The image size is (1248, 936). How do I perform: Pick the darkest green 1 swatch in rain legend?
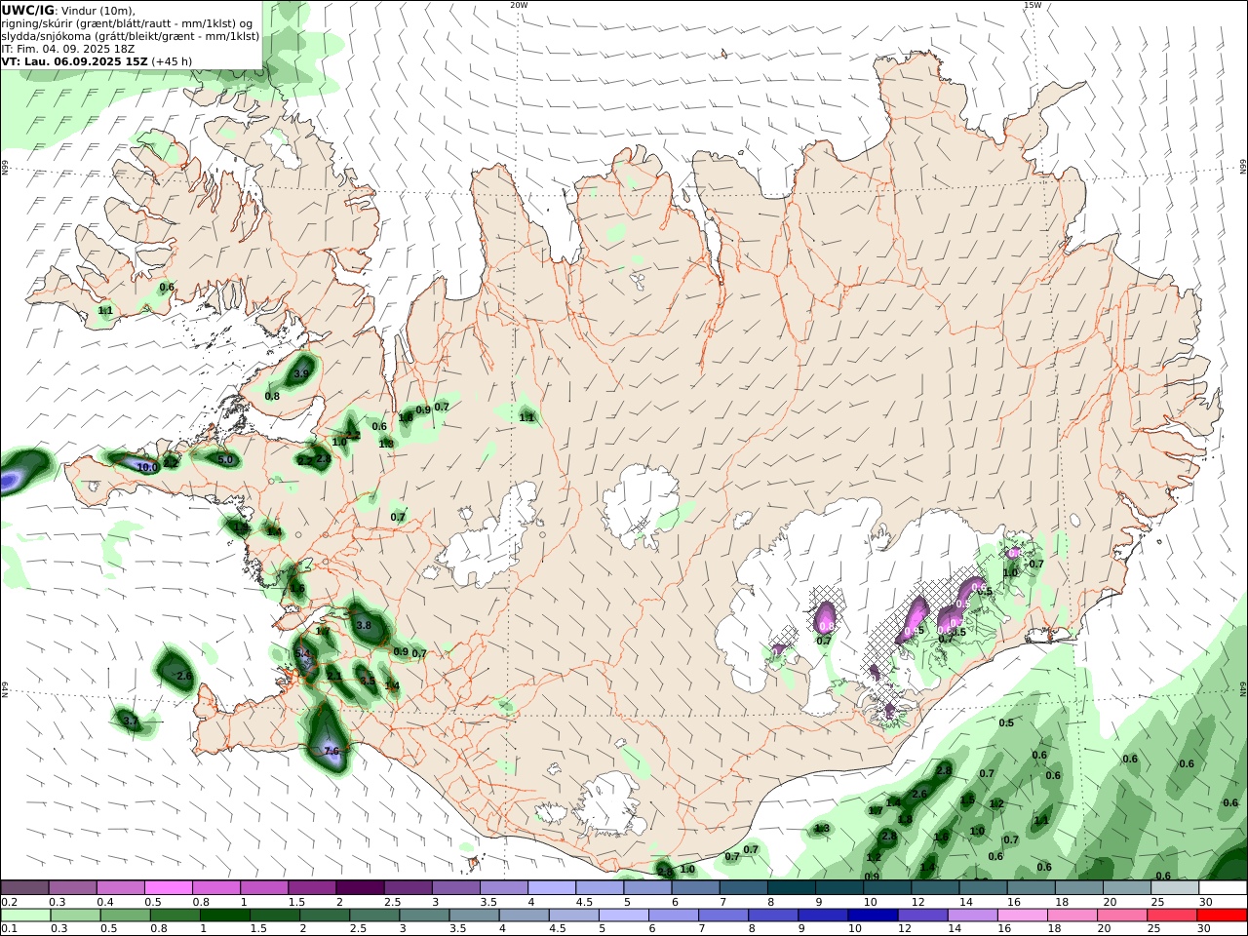pos(225,916)
